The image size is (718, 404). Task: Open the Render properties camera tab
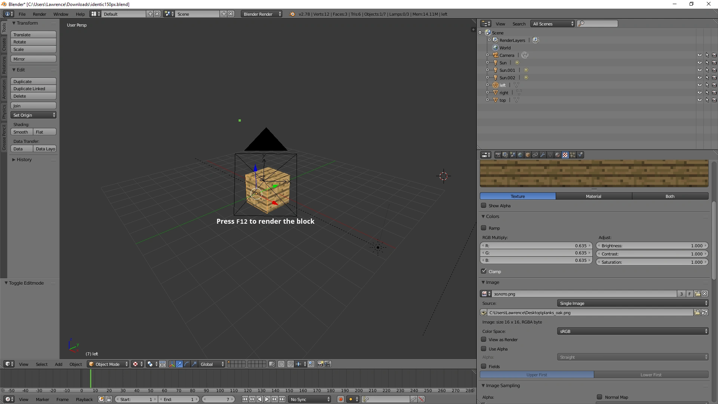tap(498, 155)
